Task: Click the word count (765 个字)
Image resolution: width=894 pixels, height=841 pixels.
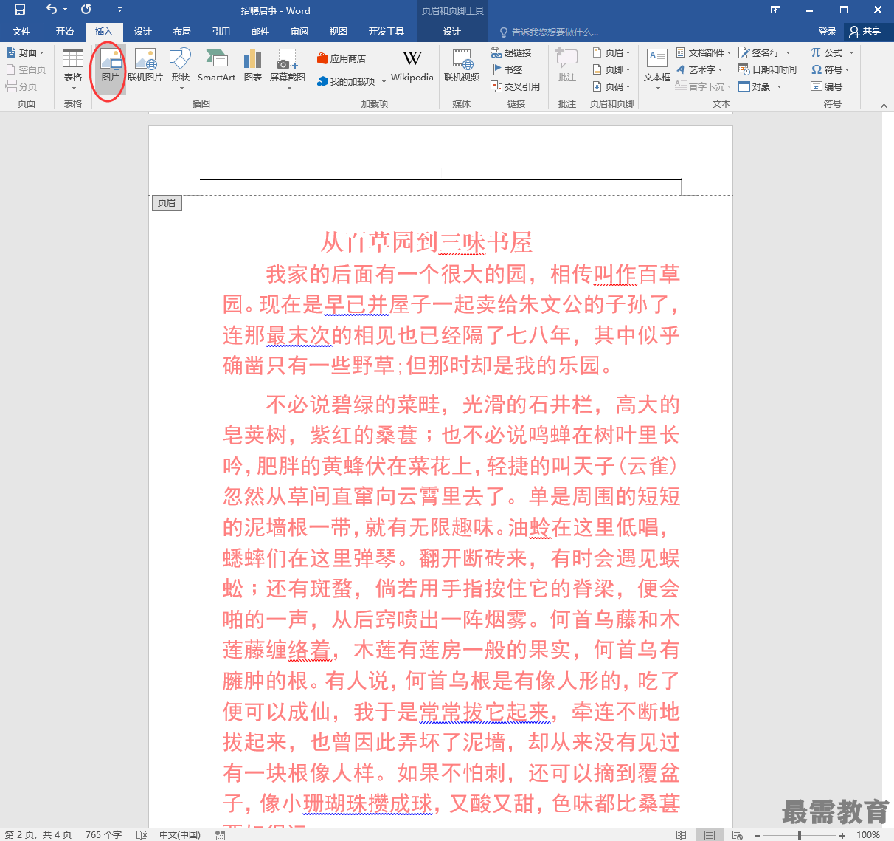Action: click(103, 834)
